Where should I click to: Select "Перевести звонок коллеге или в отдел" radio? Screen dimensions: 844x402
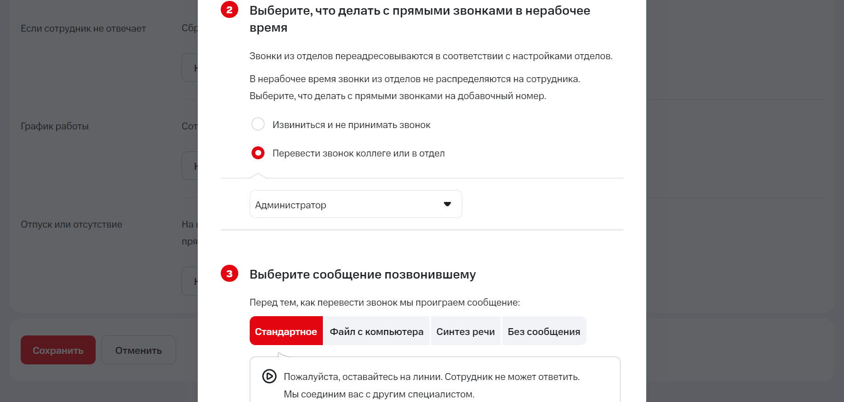pos(258,153)
